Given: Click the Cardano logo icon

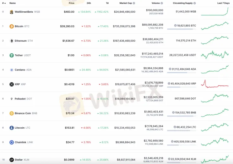Looking at the screenshot, I should pos(12,70).
